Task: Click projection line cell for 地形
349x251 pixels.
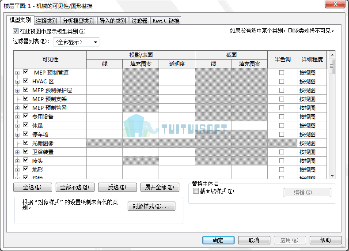Action: coord(104,170)
